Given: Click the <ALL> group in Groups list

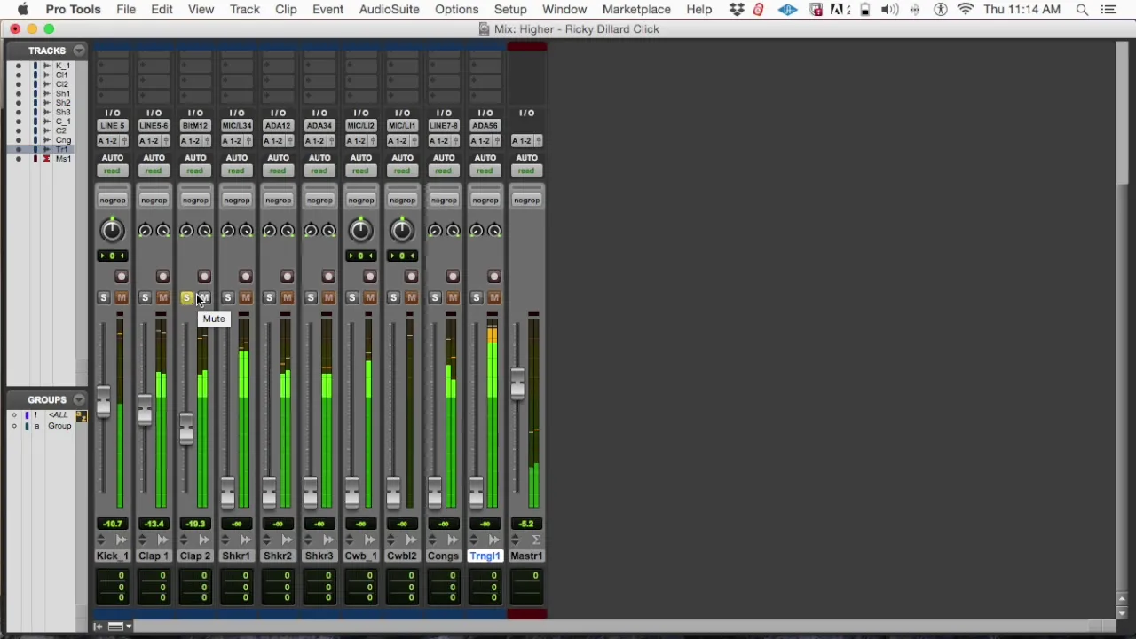Looking at the screenshot, I should [x=58, y=415].
